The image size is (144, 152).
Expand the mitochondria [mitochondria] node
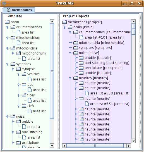tap(71, 42)
